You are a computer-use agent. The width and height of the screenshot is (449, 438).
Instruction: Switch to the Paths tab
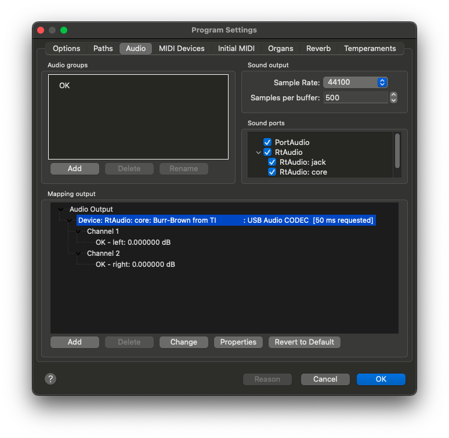[103, 48]
